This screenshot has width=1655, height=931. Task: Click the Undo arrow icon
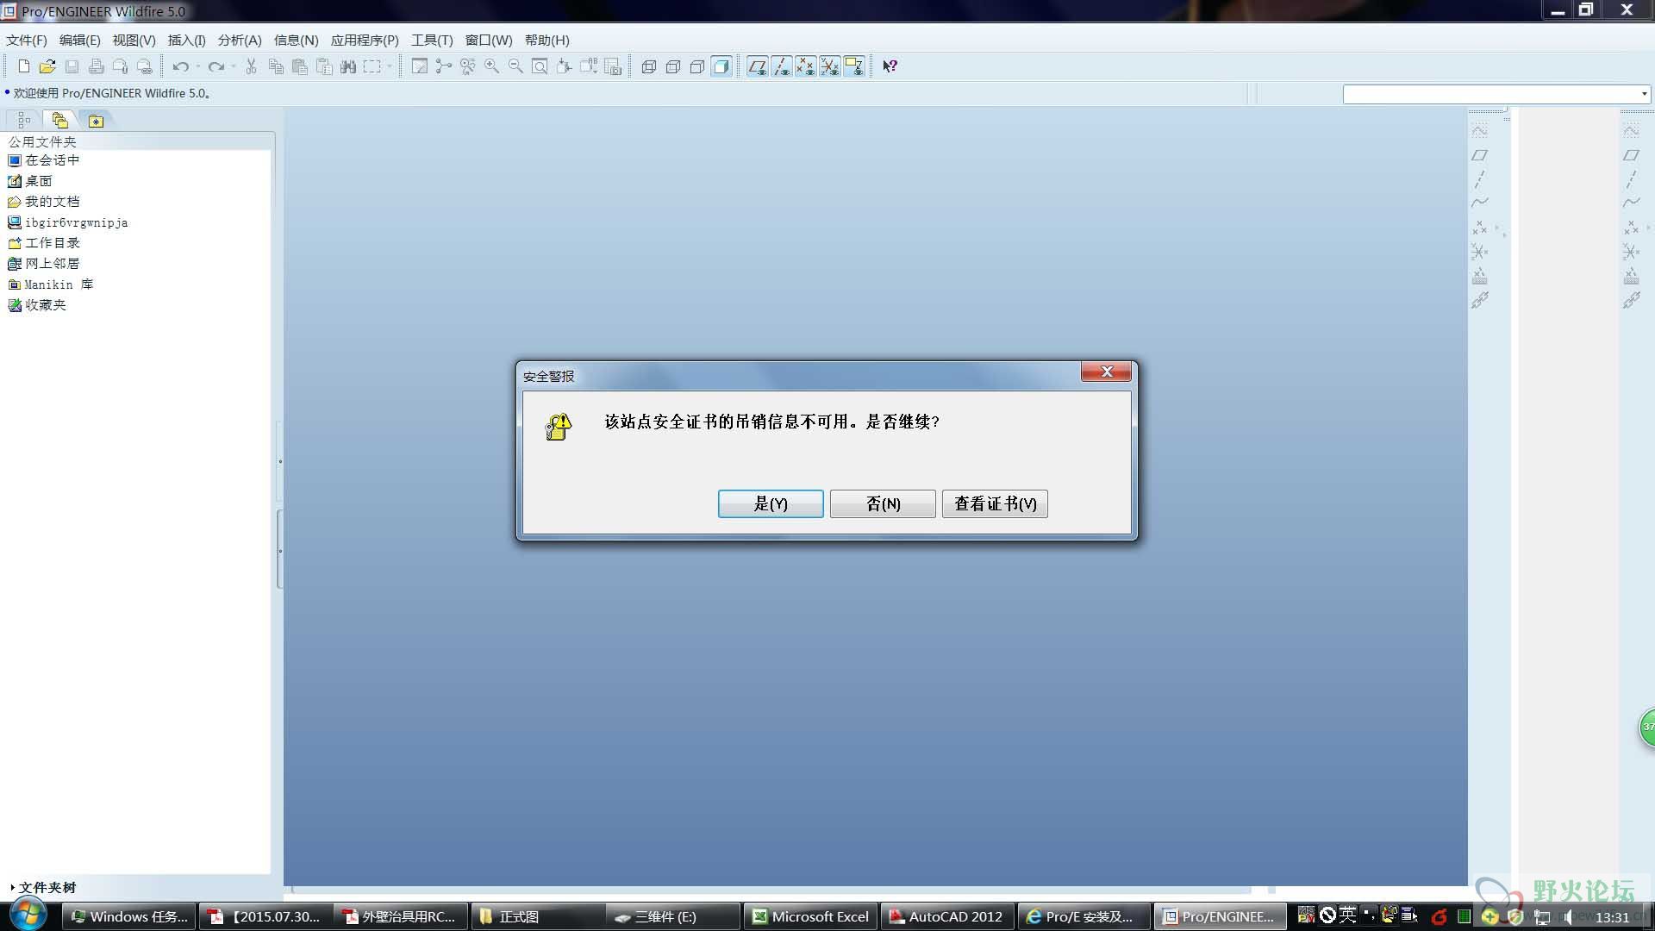point(180,66)
